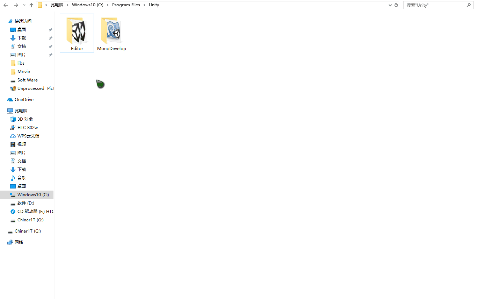Open pinned 图片 under quick access
This screenshot has width=478, height=299.
[x=22, y=55]
